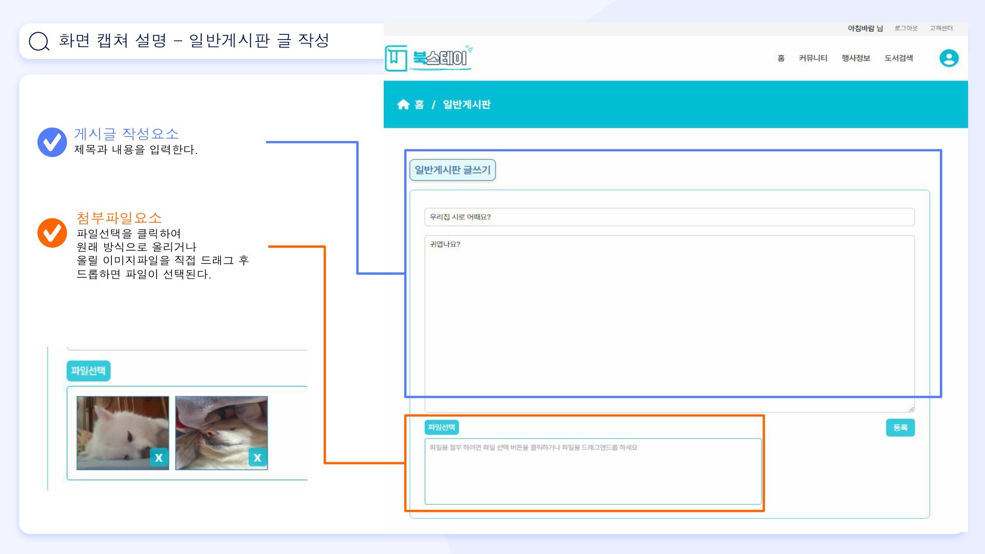Remove the white dog image with X

pos(159,458)
